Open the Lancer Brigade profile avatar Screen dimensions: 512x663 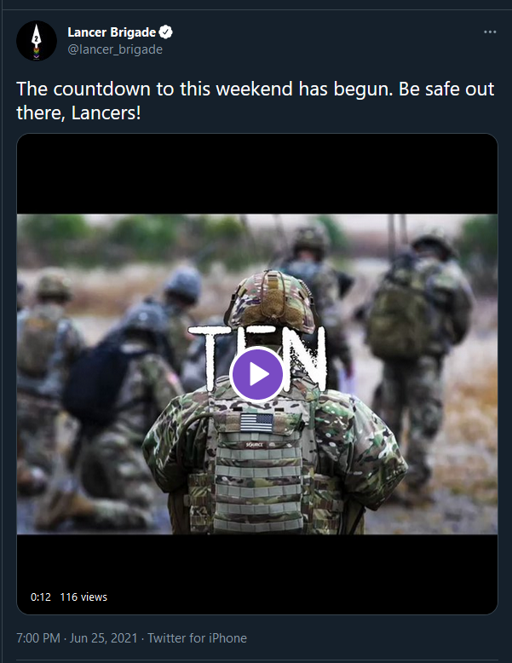tap(37, 41)
